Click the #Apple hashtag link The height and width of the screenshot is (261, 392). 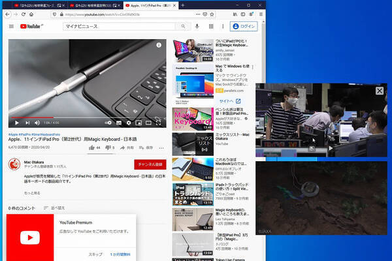coord(13,134)
